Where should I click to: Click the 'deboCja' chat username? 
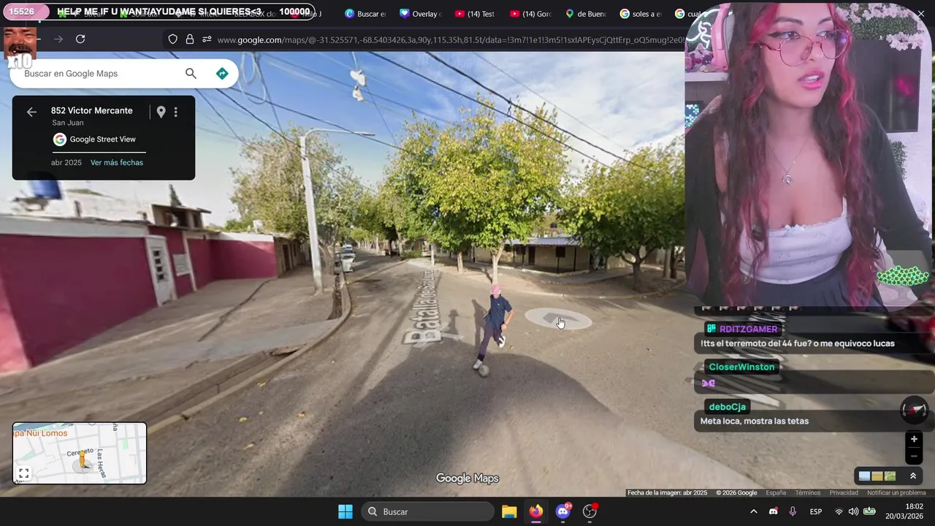(727, 407)
